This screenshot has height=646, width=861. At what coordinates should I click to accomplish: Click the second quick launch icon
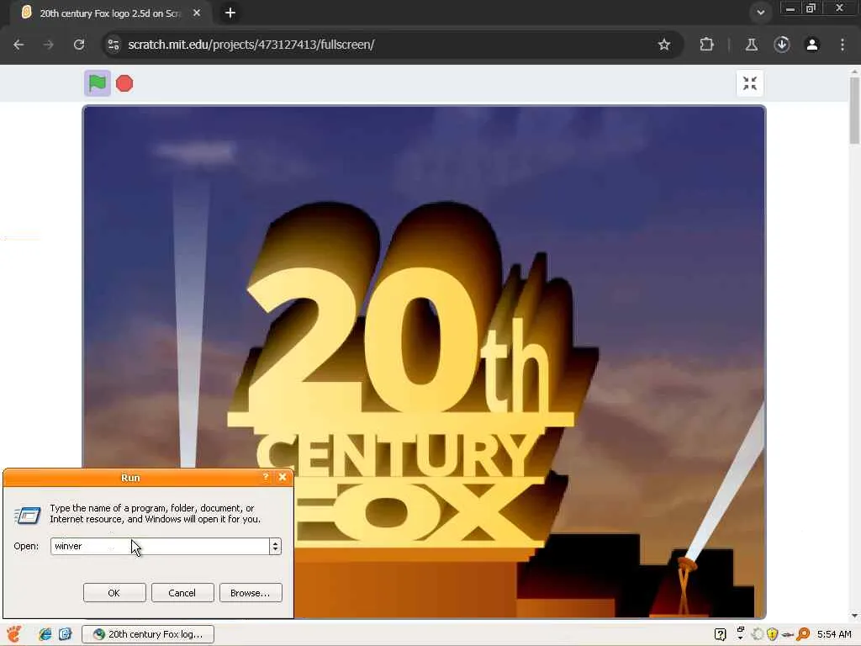tap(66, 634)
